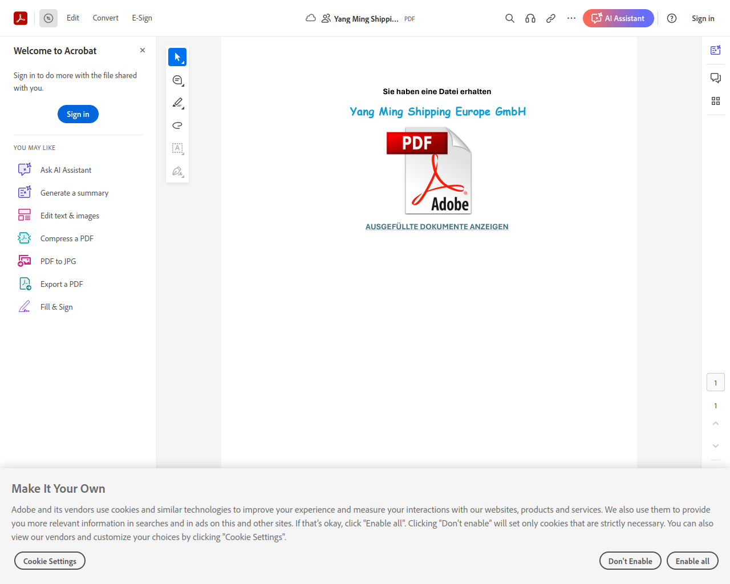Open the search magnifier icon
The image size is (730, 584).
[x=510, y=18]
